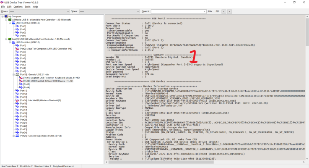Click 'Host Controllers: 2' in status bar
The image size is (309, 168).
(x=10, y=166)
